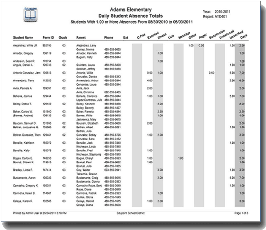The image size is (266, 230).
Task: Select student Bustamante, Aaron
Action: click(x=24, y=178)
